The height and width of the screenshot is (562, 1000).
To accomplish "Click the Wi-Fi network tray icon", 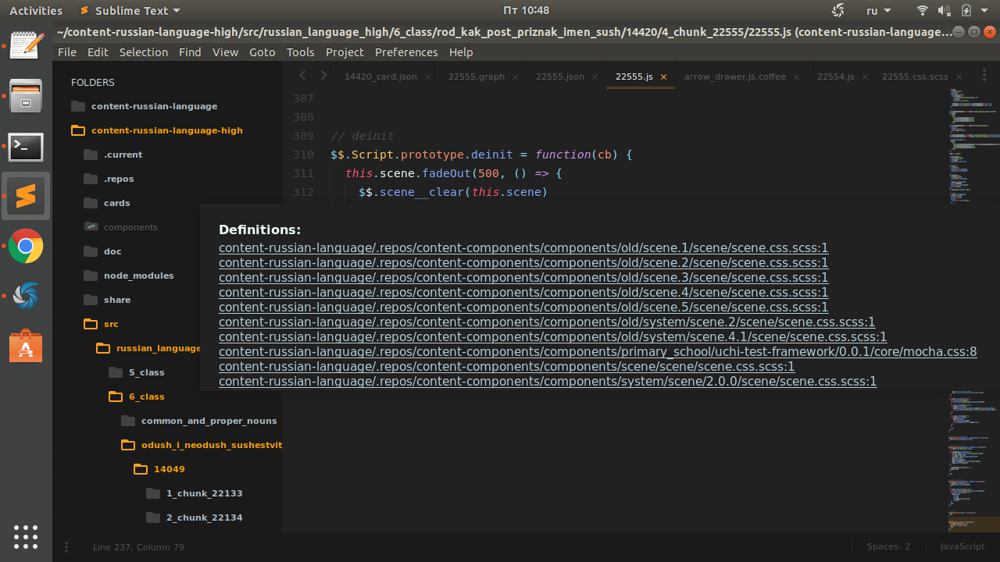I will point(923,10).
